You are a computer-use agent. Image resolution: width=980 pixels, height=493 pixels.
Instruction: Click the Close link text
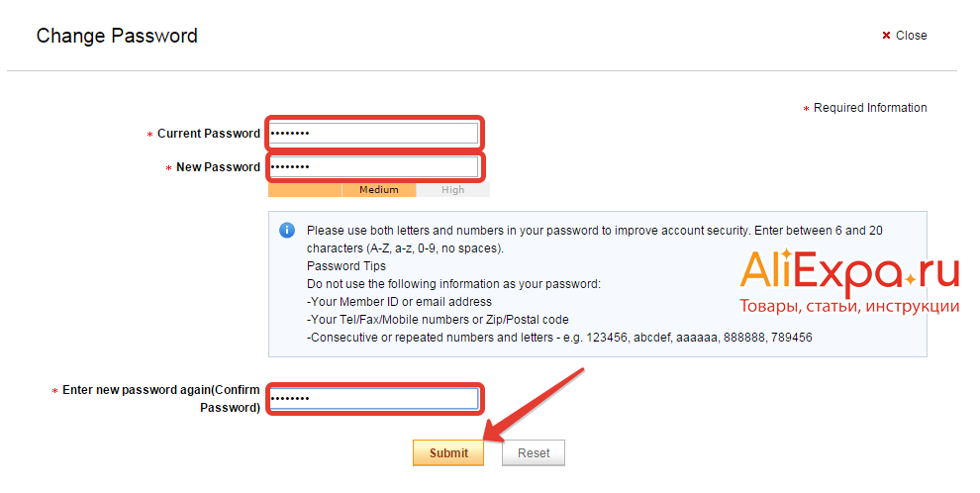(911, 36)
